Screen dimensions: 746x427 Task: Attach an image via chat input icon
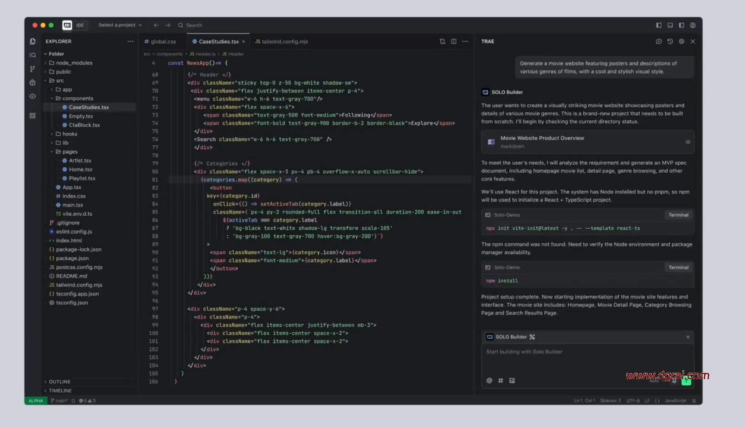(x=512, y=381)
